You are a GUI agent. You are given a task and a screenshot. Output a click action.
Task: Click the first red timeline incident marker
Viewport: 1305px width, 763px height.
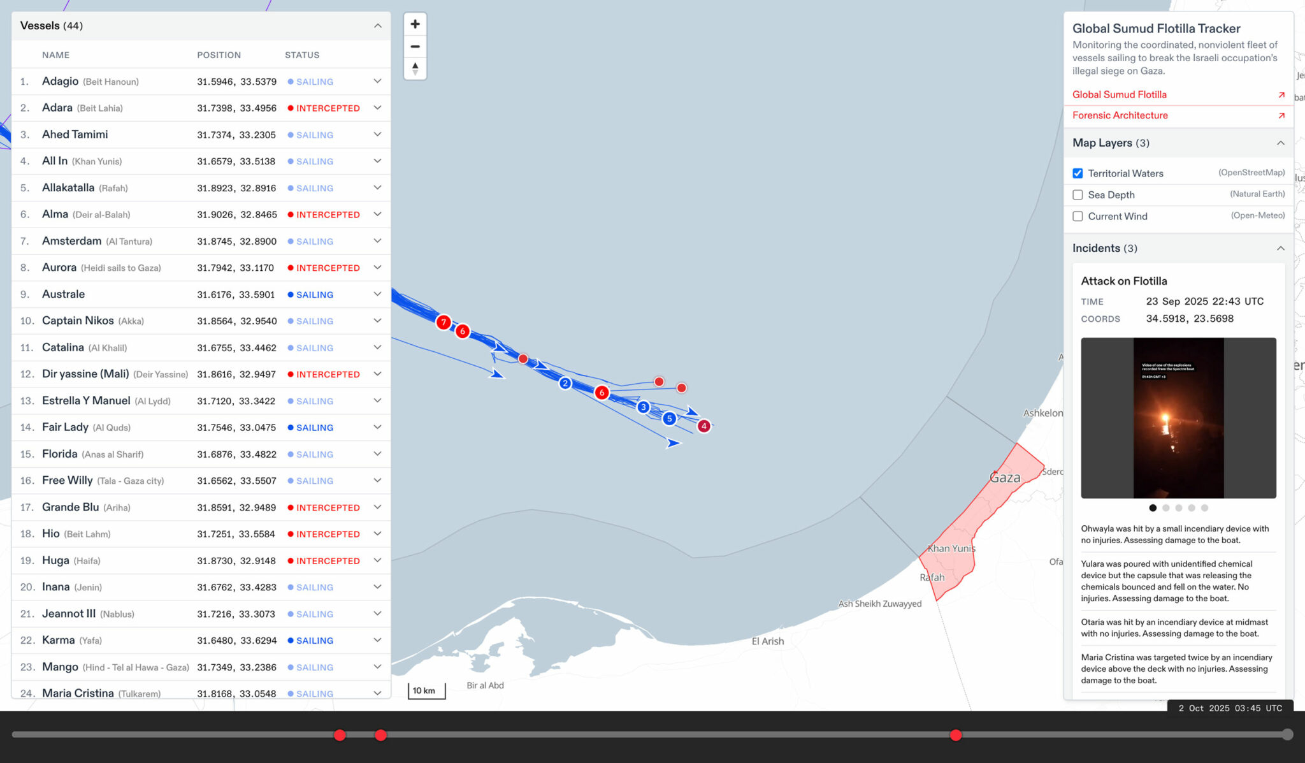[340, 735]
